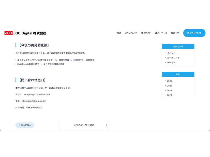
Task: Go to the previous article via 前の記事へ
Action: click(x=25, y=125)
